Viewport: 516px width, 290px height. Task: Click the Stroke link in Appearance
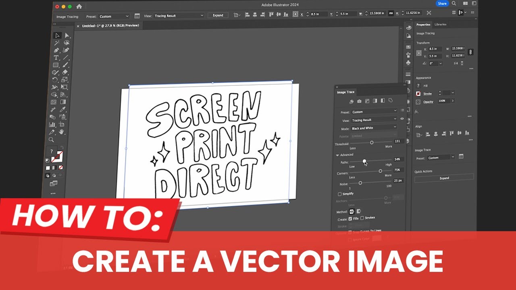coord(427,93)
